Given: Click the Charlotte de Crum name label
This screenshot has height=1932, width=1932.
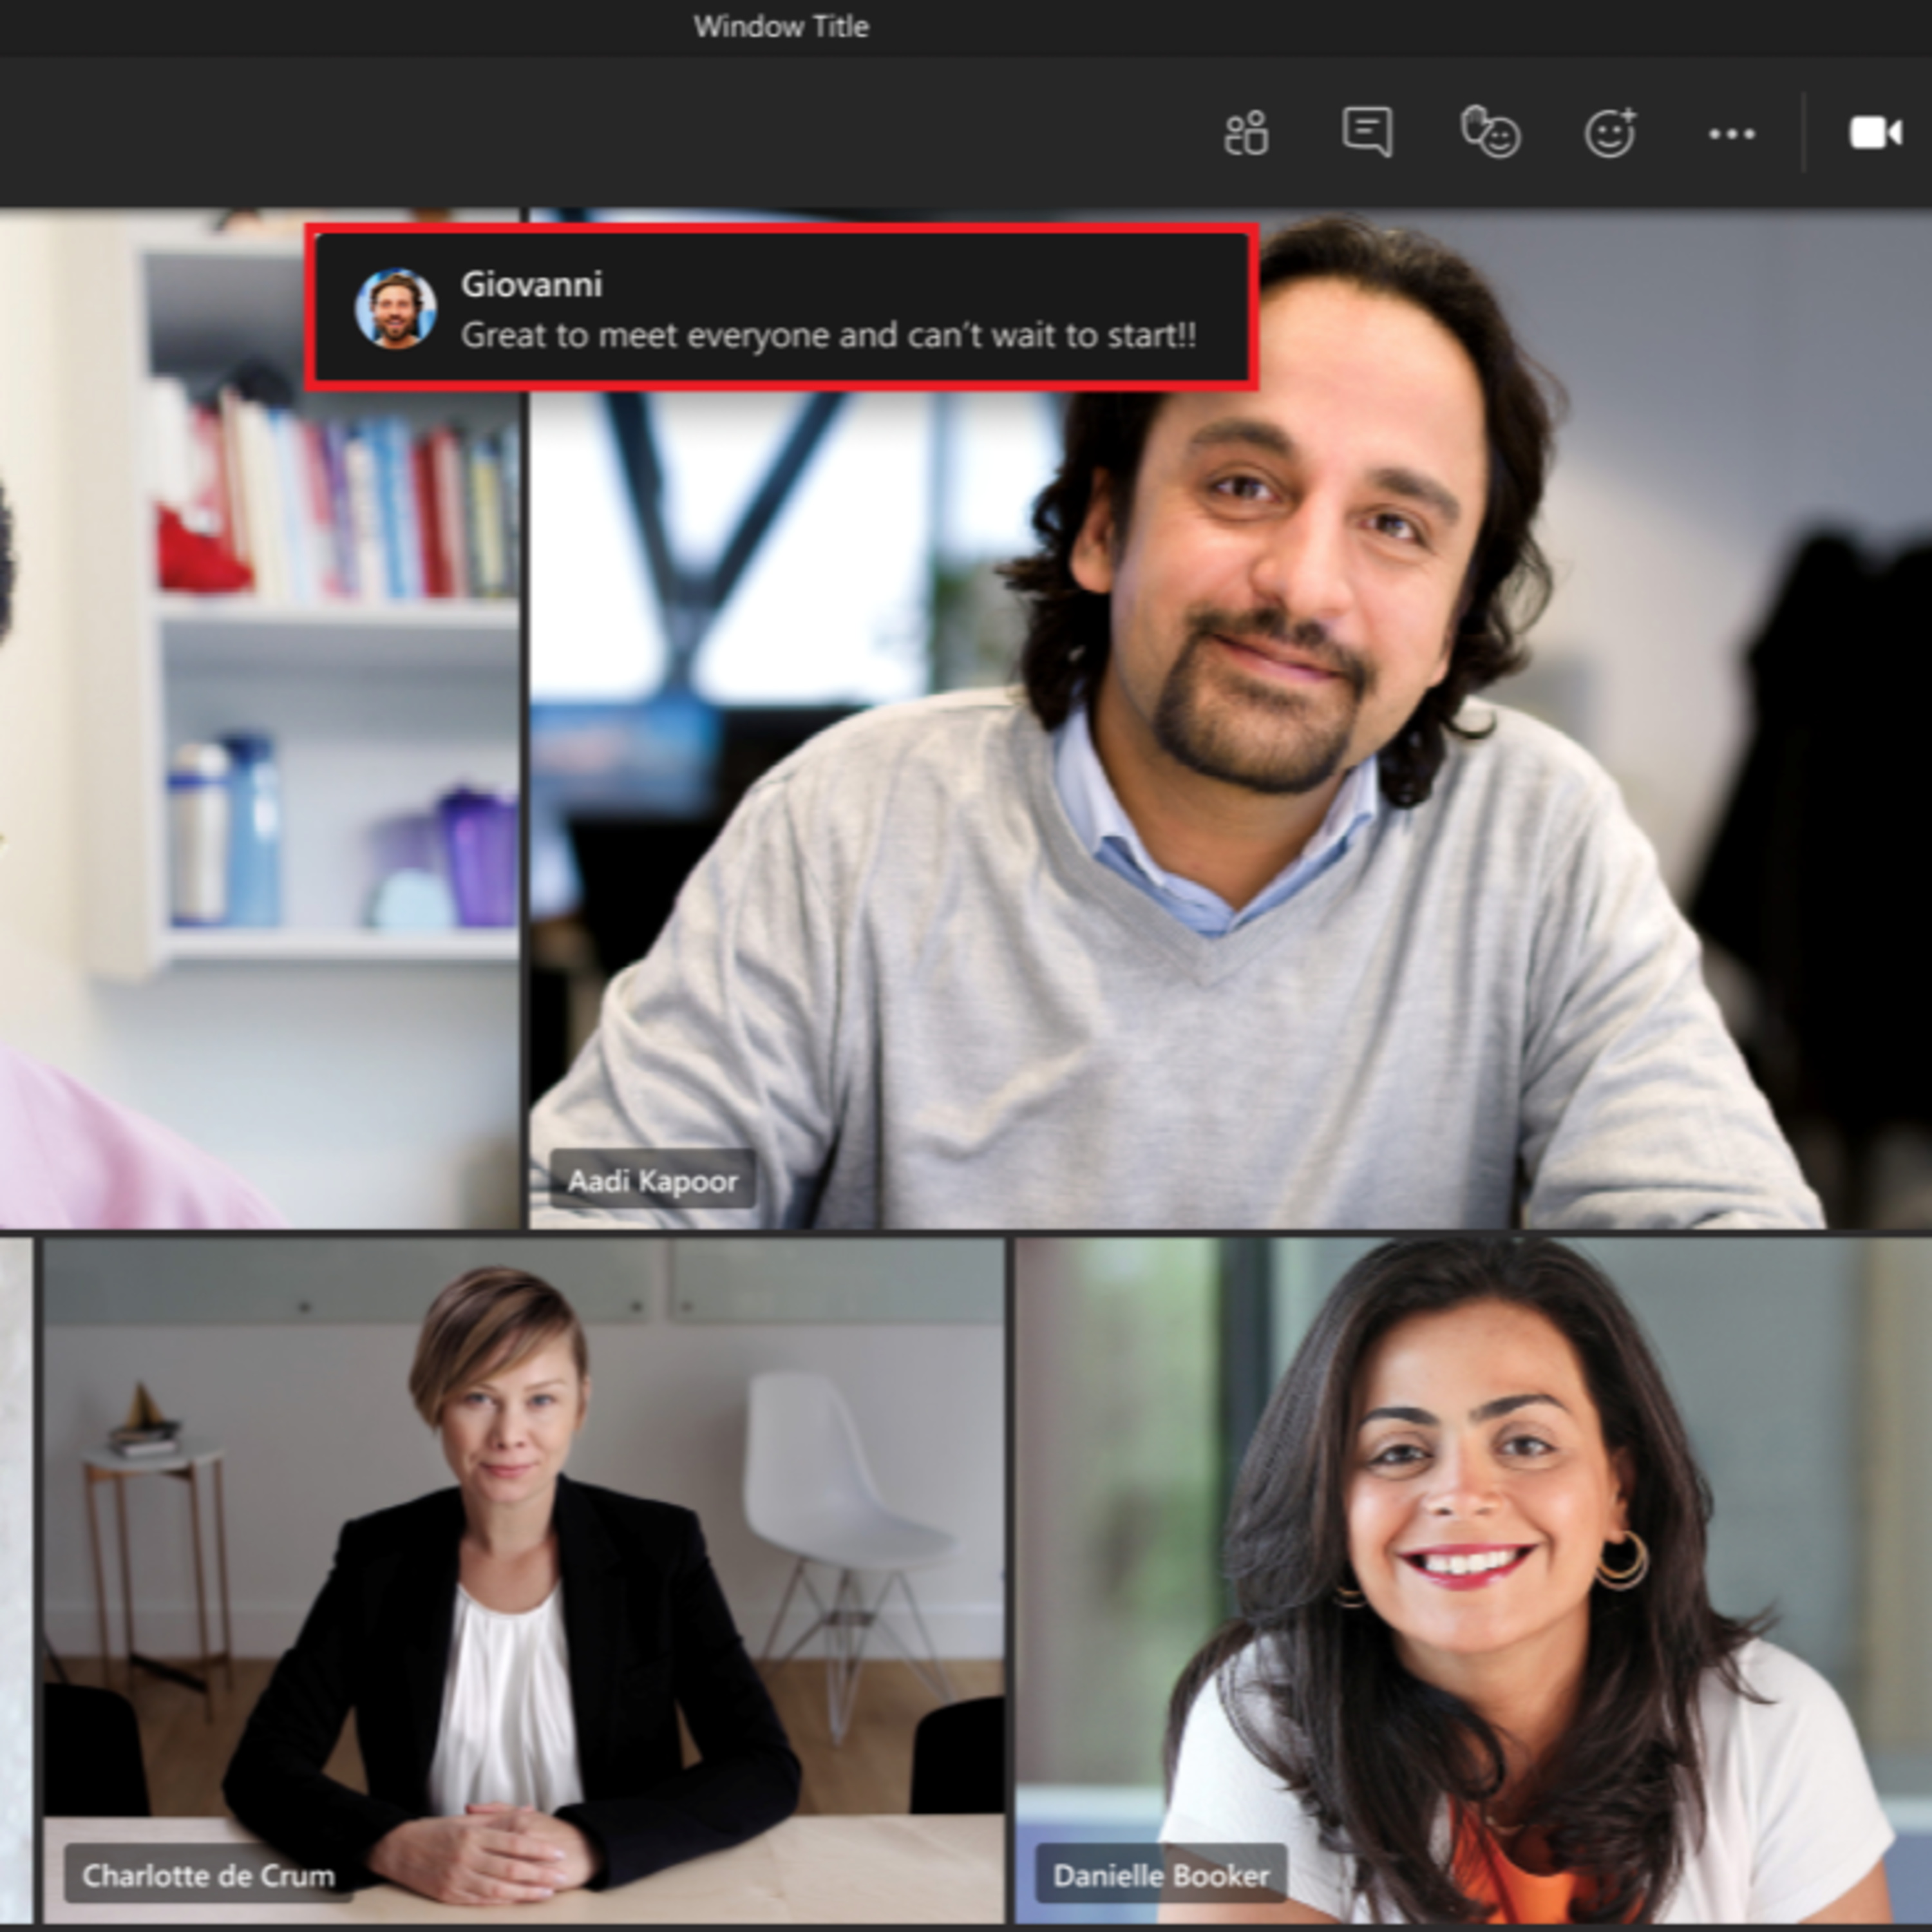Looking at the screenshot, I should coord(208,1875).
